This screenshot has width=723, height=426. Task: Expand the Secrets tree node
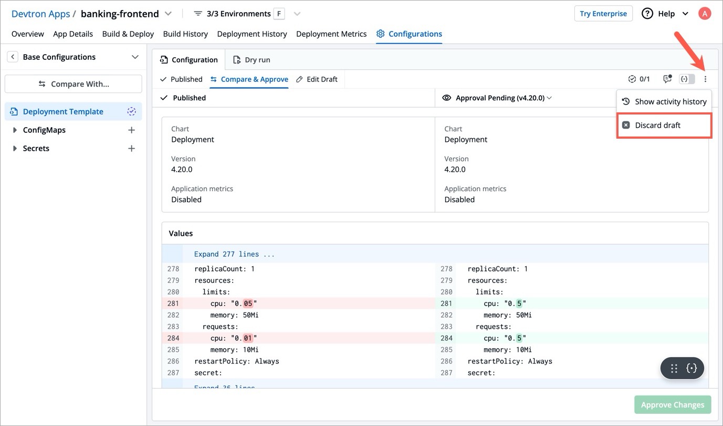tap(15, 149)
